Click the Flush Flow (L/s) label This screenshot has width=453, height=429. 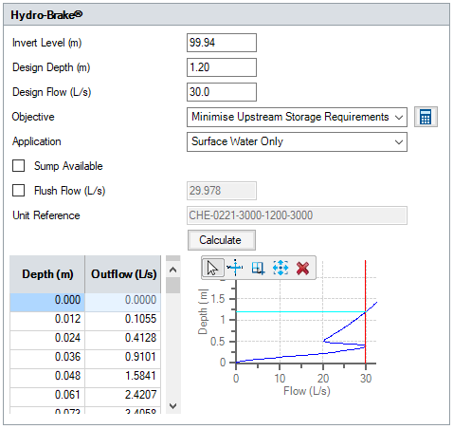pyautogui.click(x=70, y=191)
